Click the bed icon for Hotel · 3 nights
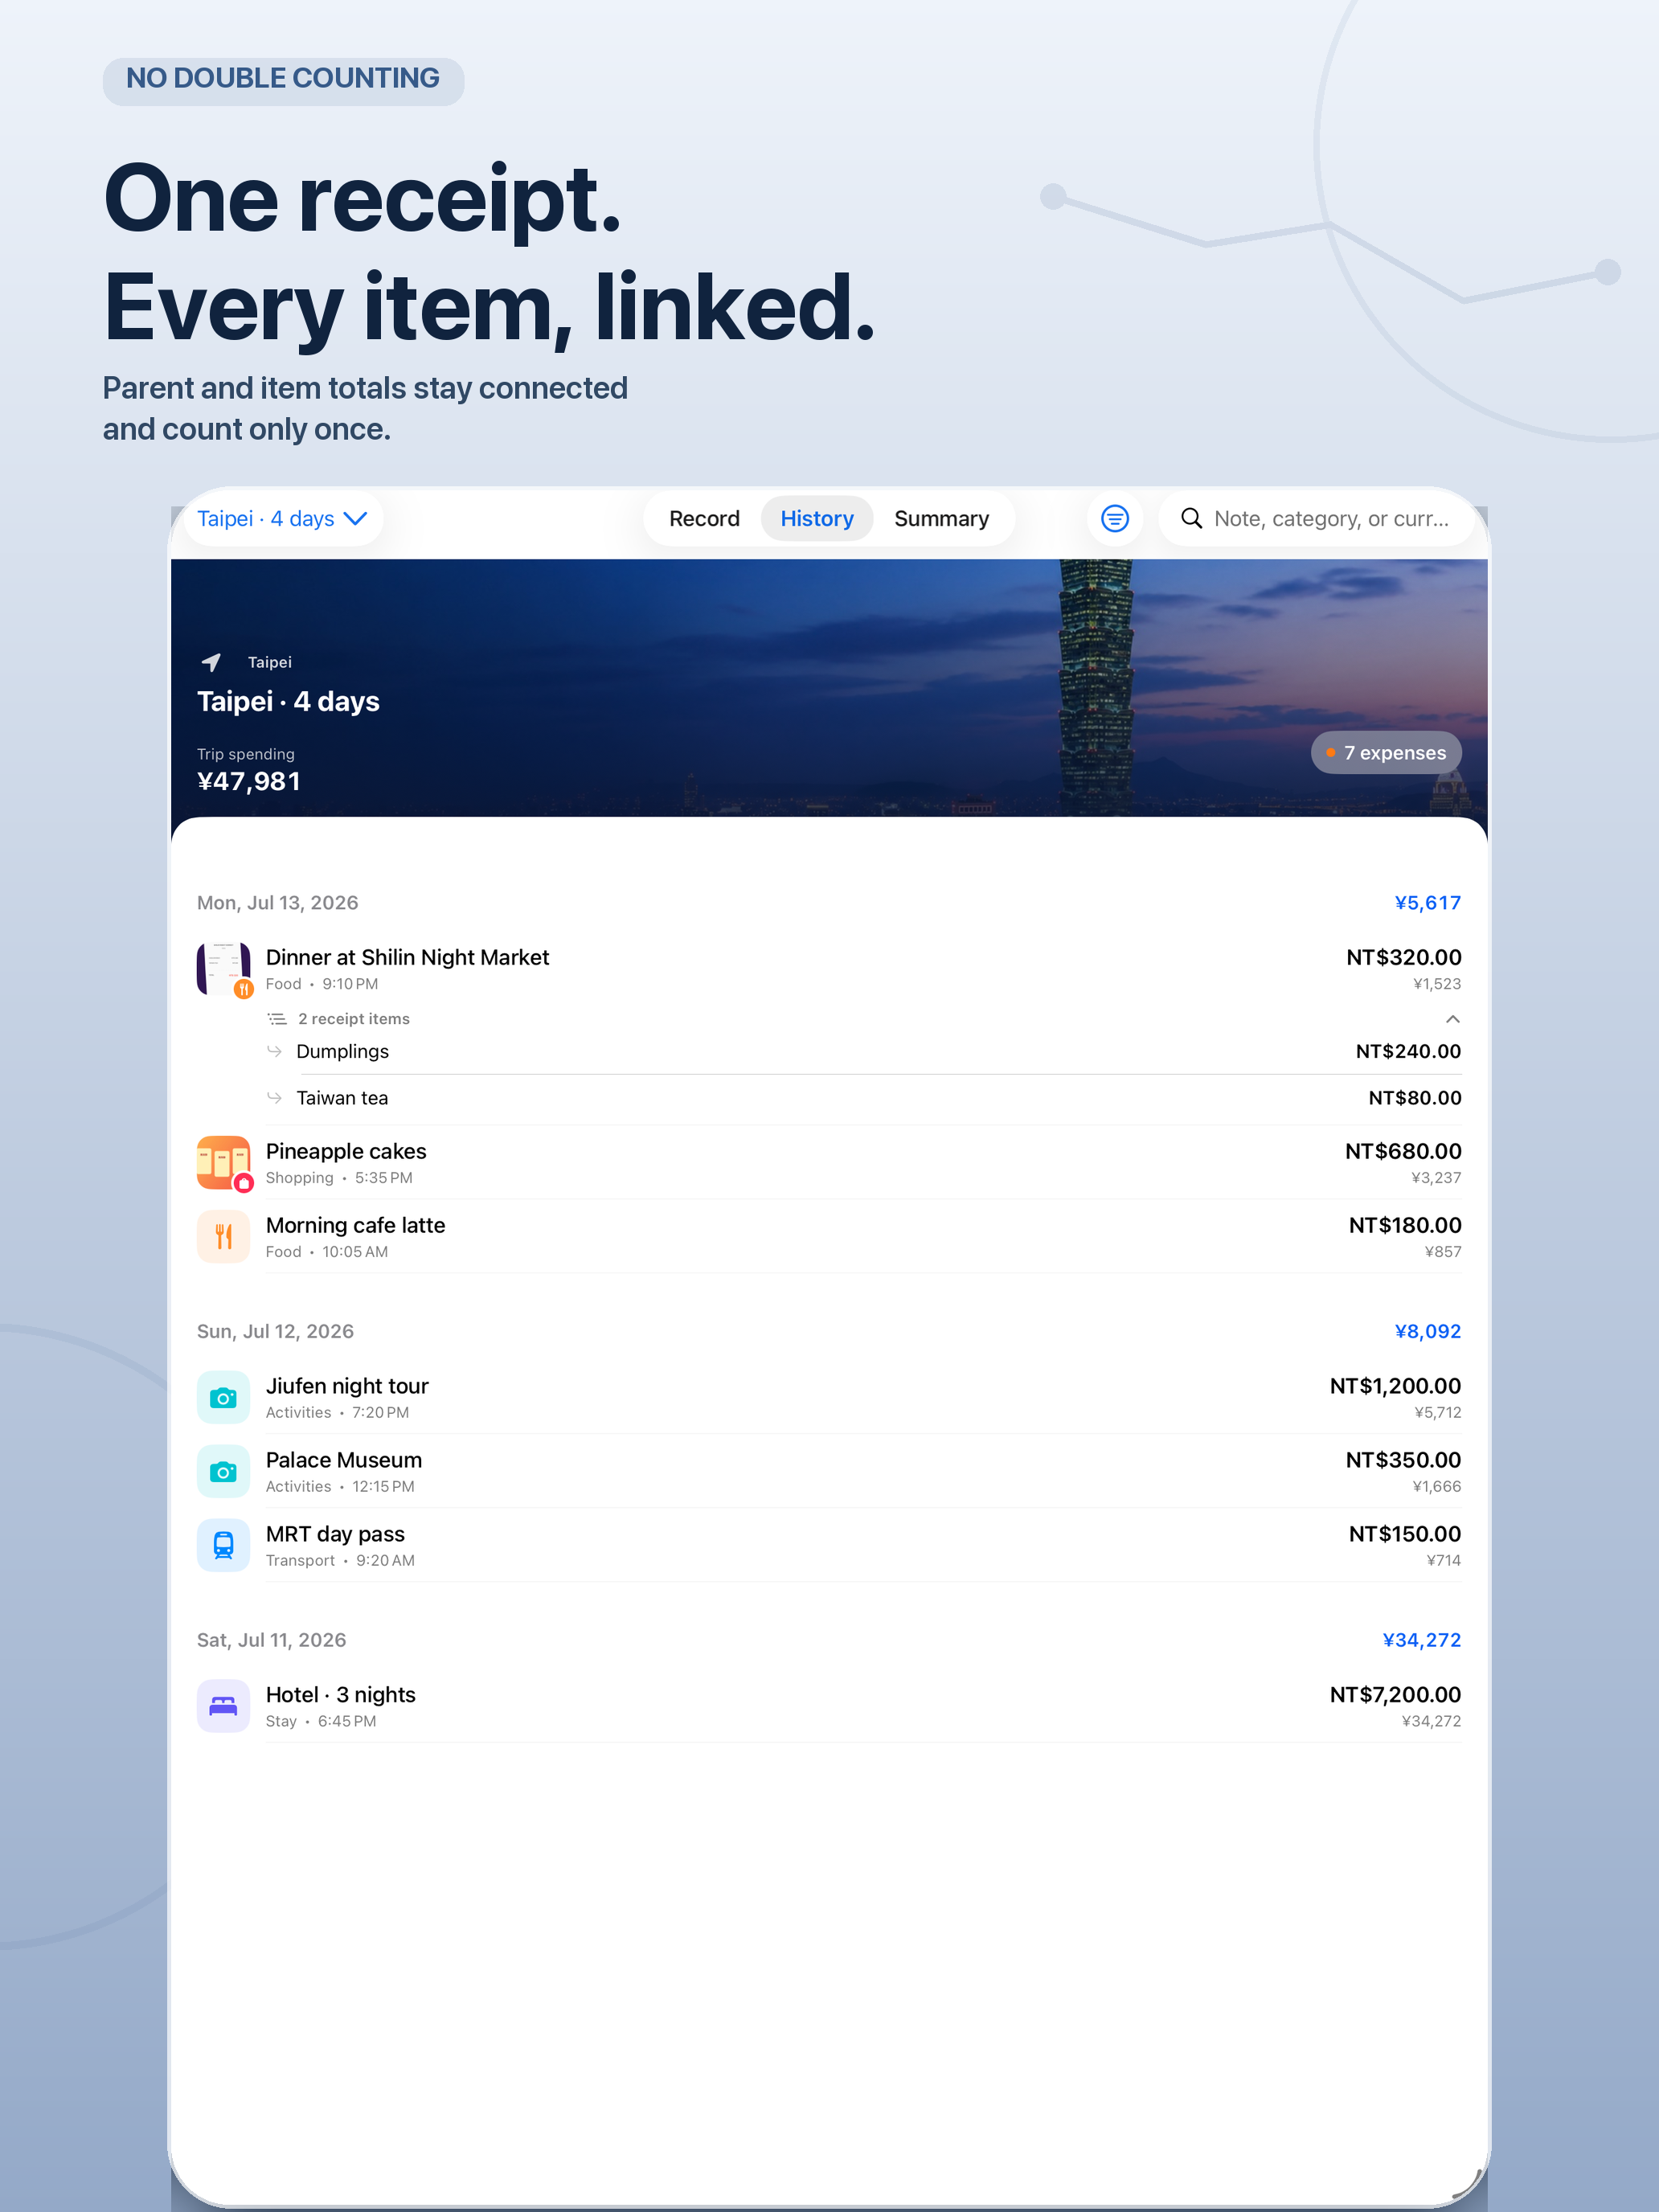 (223, 1706)
